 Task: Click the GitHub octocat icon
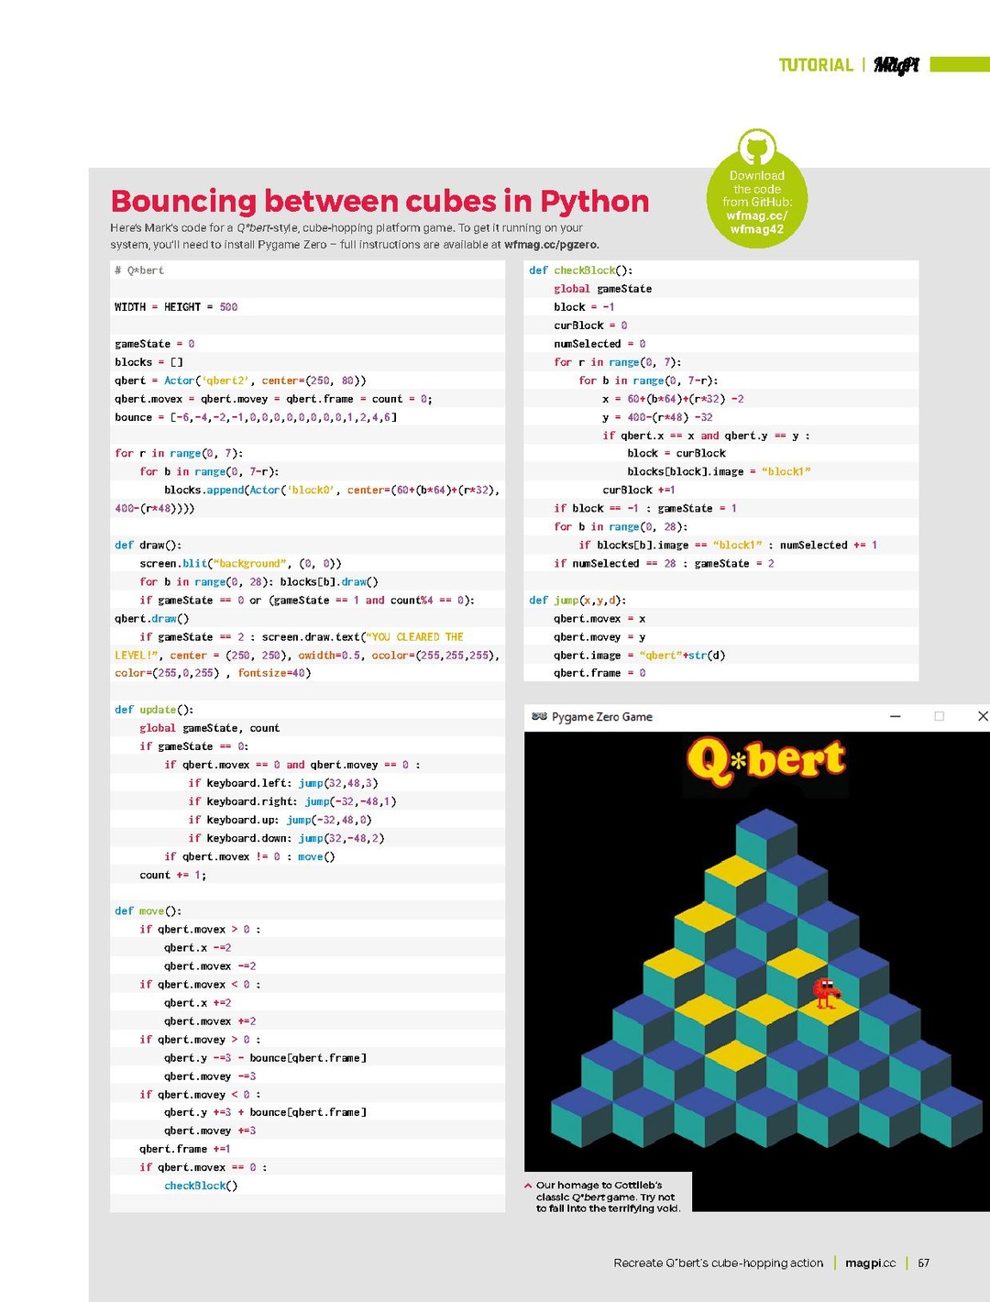(x=757, y=149)
